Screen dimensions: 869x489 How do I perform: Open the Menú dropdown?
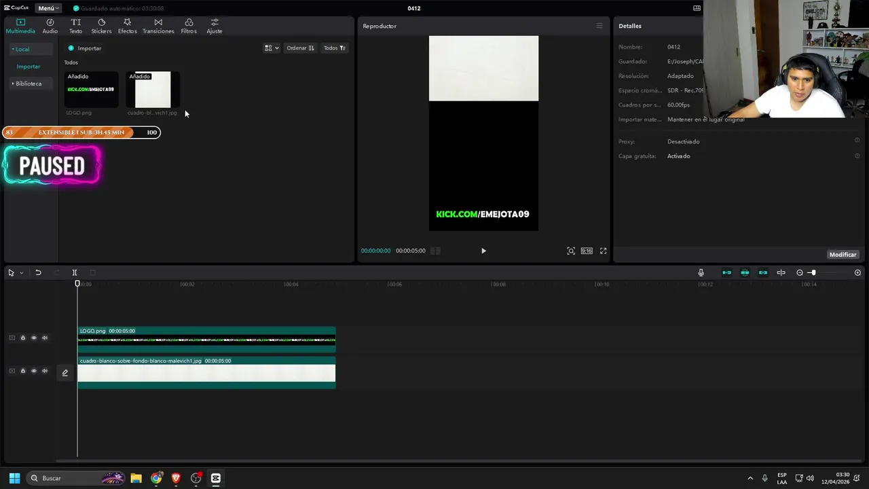pos(48,8)
